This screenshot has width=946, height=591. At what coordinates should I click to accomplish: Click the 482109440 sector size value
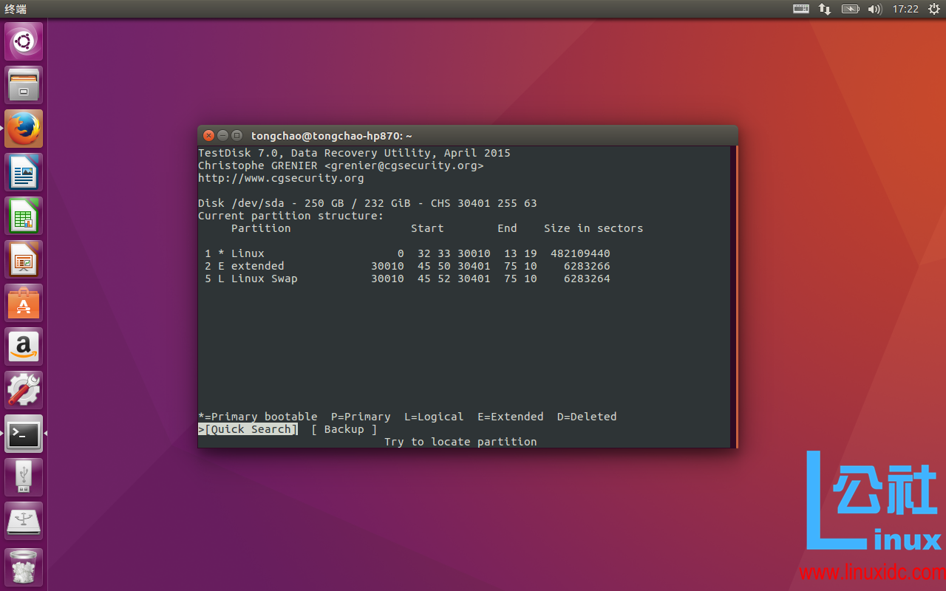tap(580, 253)
